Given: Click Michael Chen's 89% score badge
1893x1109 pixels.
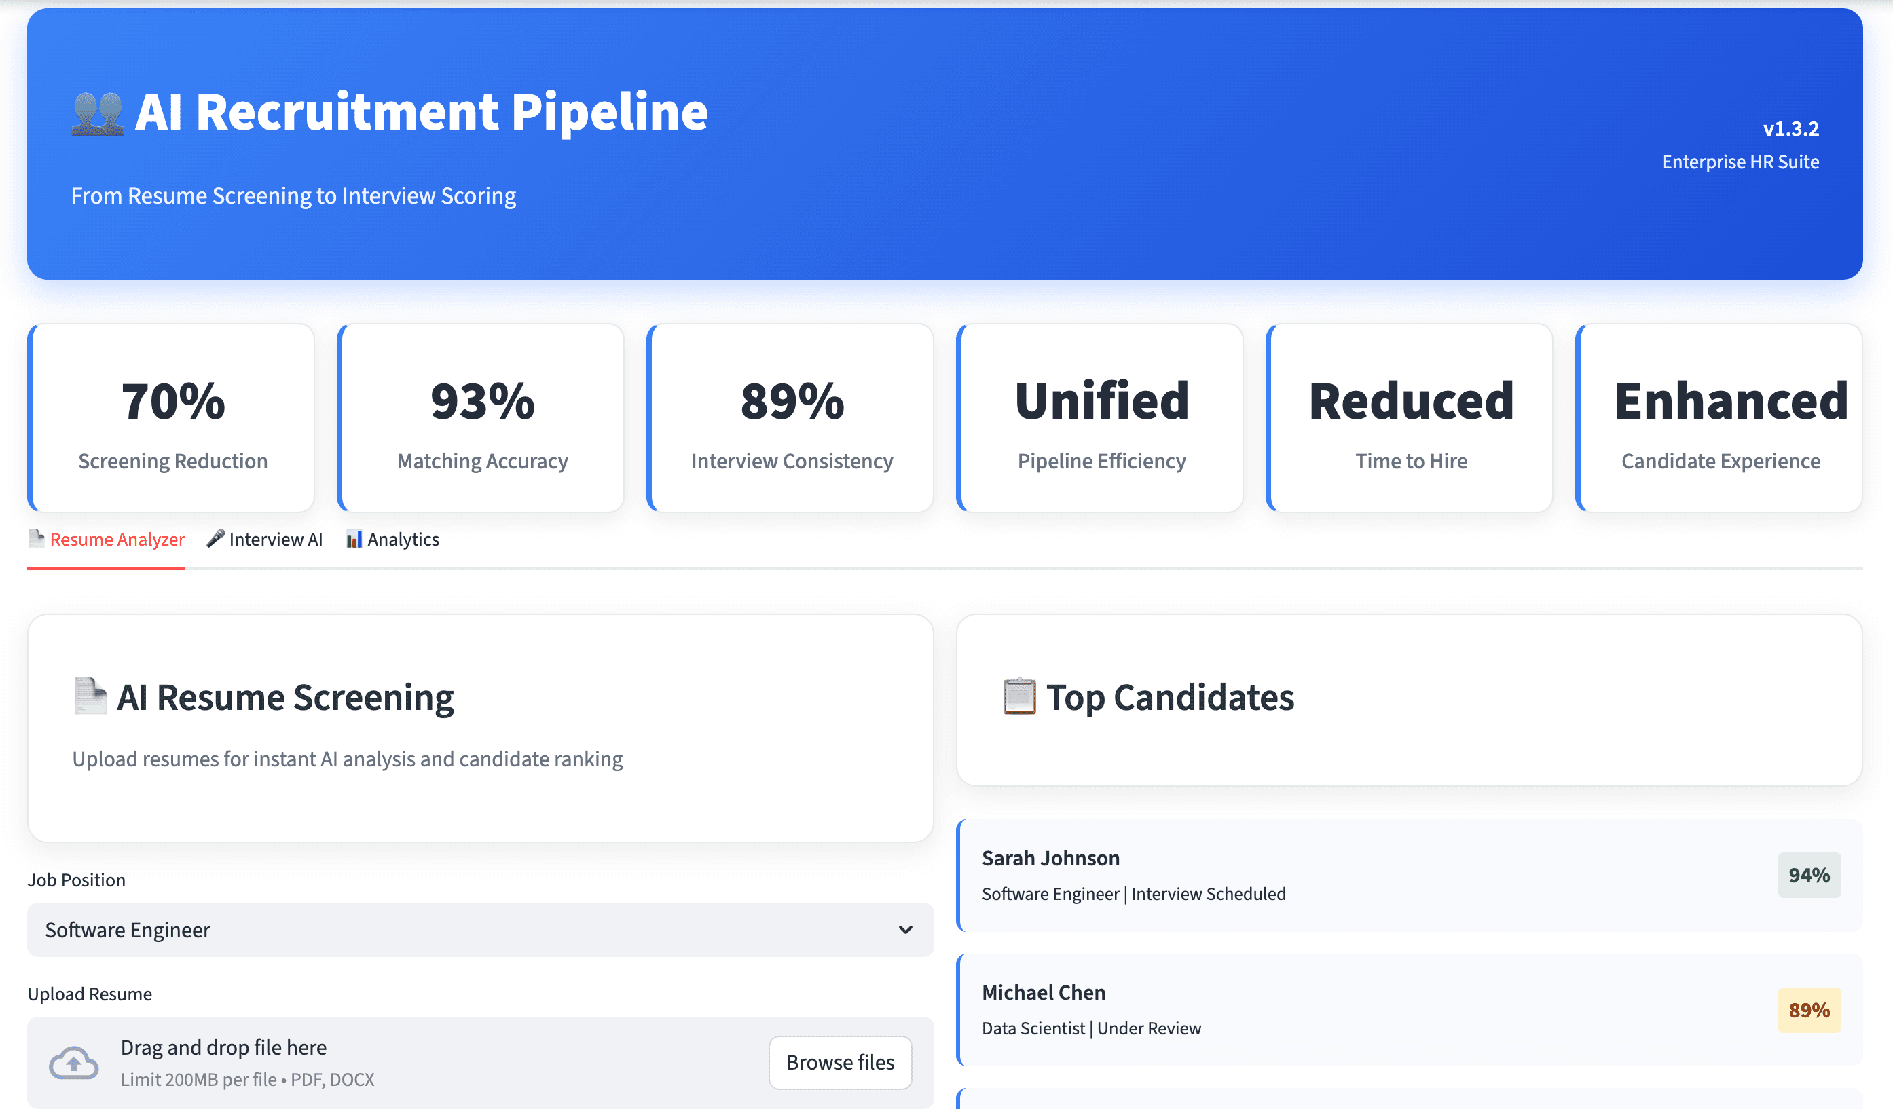Looking at the screenshot, I should [1809, 1010].
